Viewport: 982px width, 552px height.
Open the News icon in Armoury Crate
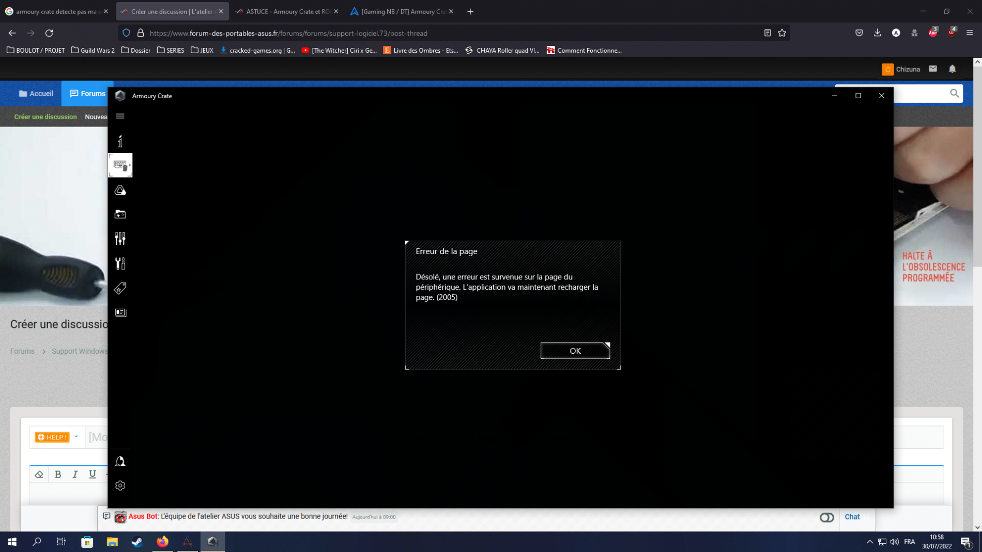click(x=120, y=312)
